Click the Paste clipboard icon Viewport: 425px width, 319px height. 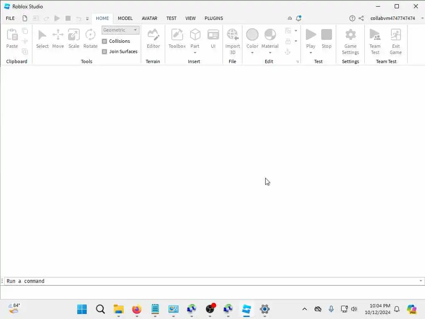point(12,39)
